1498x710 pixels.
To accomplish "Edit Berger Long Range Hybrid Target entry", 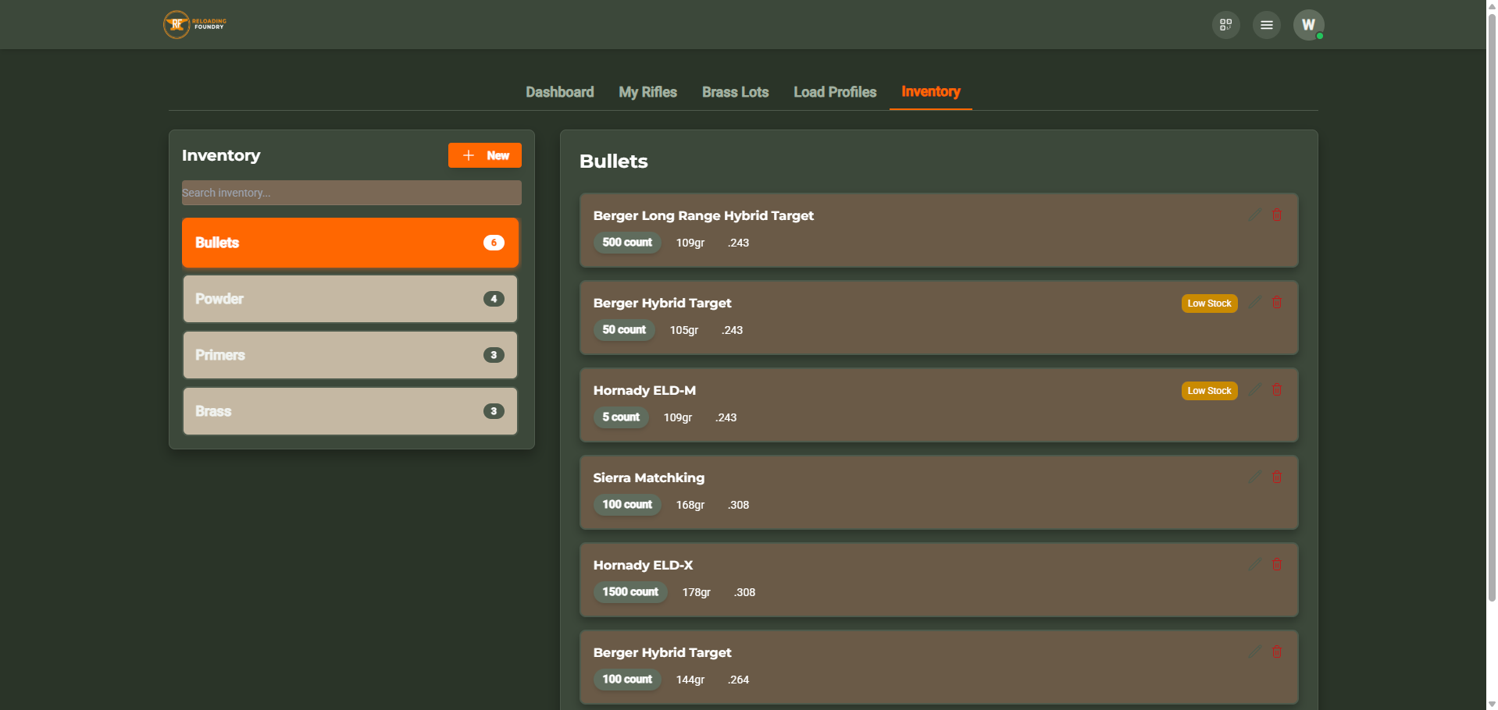I will [1255, 214].
